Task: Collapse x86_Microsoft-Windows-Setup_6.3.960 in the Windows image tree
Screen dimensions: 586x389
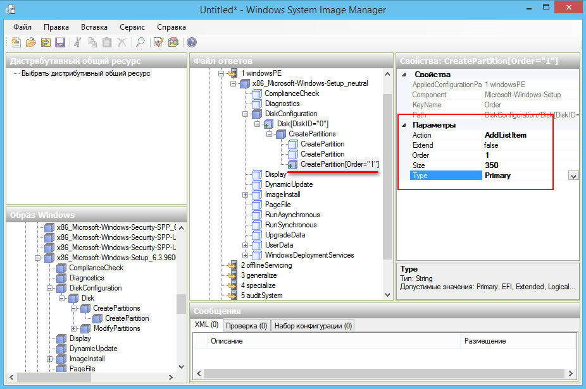Action: coord(37,258)
